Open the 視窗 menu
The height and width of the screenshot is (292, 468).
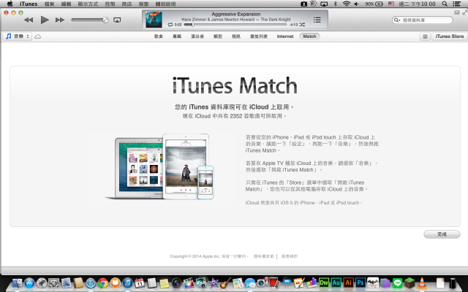pos(143,4)
